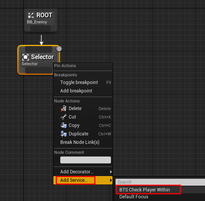Choose Toggle breakpoint from the context menu
This screenshot has width=205, height=201.
coord(83,82)
